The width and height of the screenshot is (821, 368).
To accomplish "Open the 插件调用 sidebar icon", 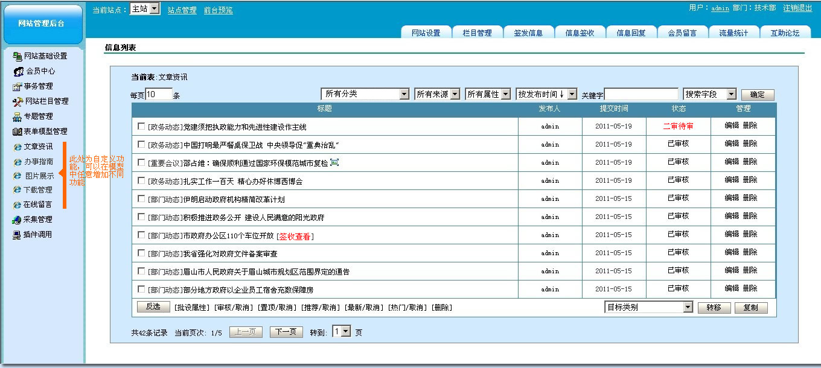I will (x=17, y=235).
